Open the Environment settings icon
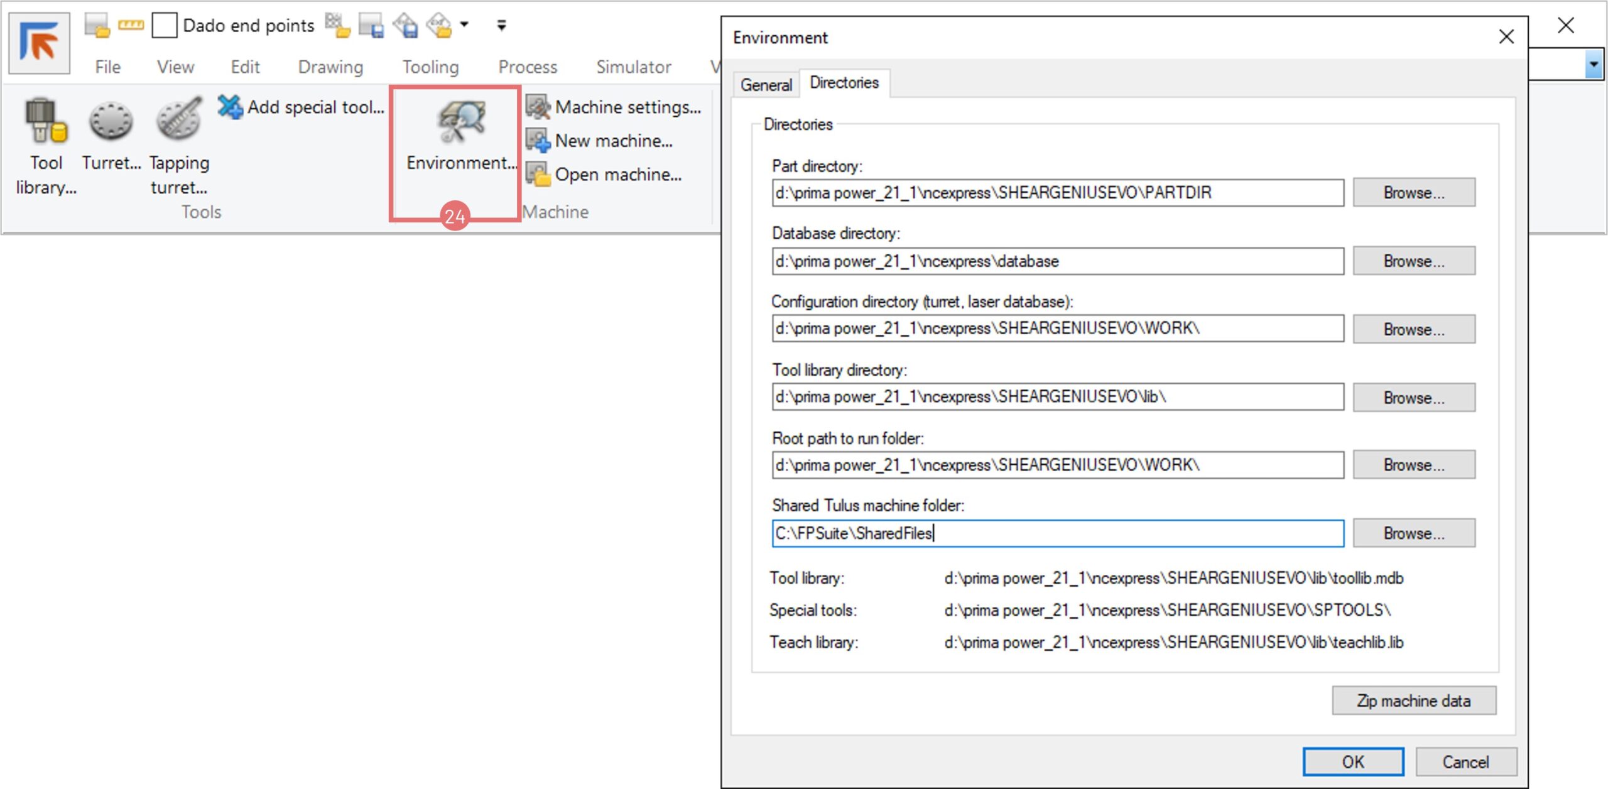This screenshot has width=1608, height=789. [x=462, y=122]
